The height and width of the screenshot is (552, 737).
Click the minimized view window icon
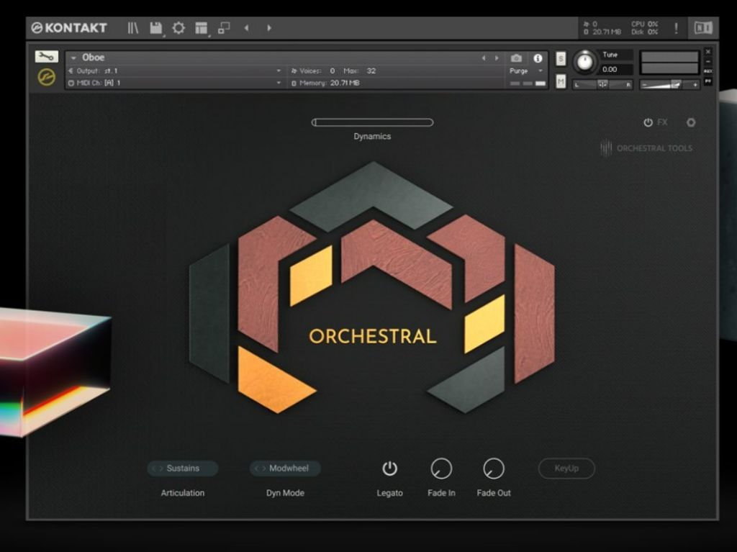pos(225,28)
